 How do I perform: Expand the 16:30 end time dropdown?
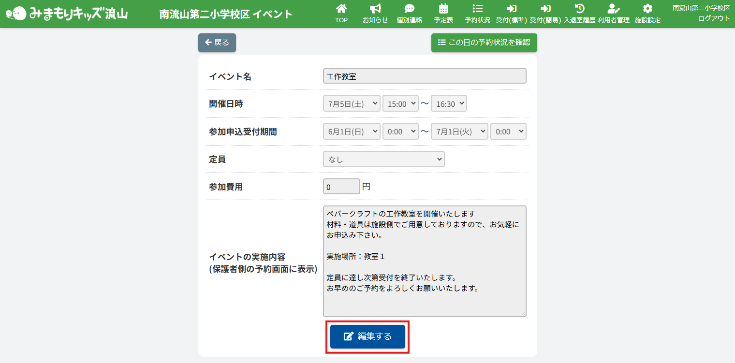(x=449, y=103)
